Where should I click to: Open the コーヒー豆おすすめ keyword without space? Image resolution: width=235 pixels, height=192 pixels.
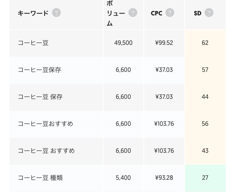pos(45,124)
